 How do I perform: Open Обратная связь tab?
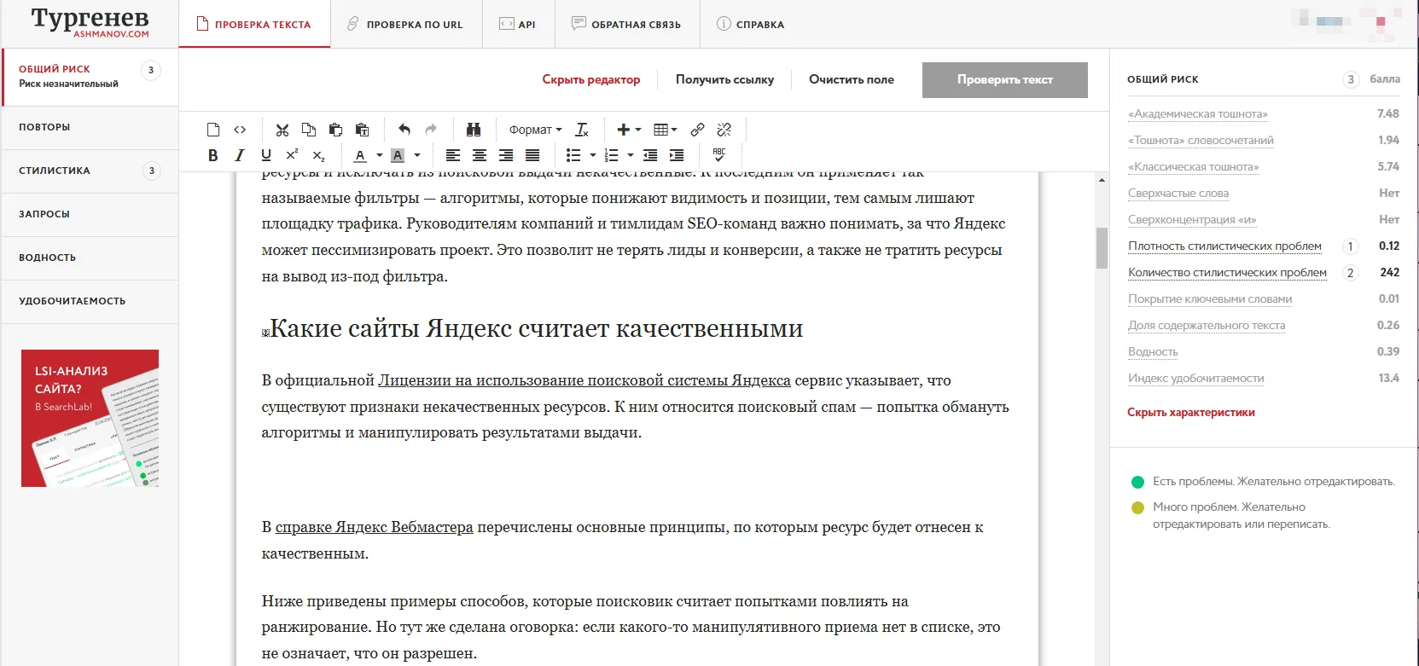point(626,24)
